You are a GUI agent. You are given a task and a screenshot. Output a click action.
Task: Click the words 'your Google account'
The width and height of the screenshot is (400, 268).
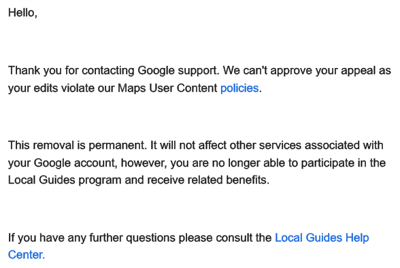63,163
